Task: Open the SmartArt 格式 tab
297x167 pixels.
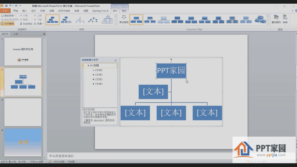Action: point(124,11)
